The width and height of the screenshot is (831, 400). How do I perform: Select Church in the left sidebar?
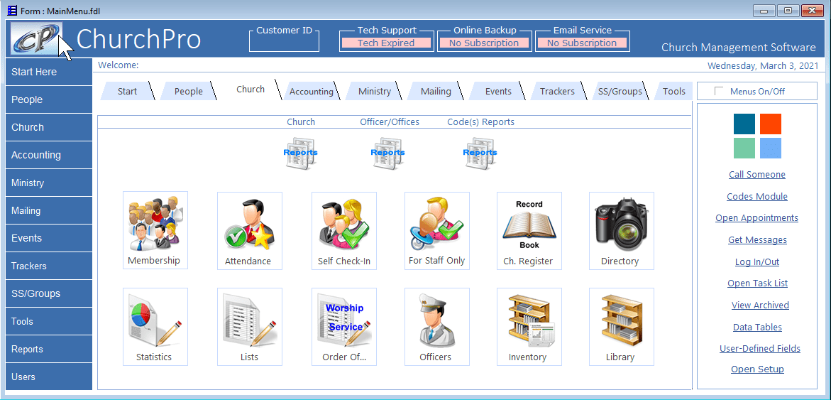point(49,127)
